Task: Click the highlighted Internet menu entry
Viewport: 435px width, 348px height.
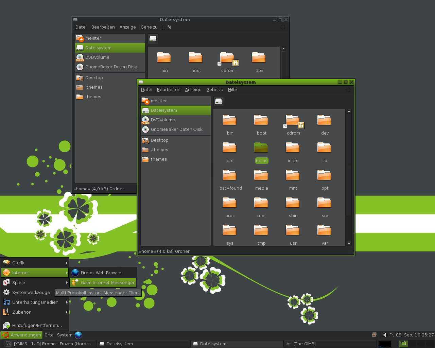Action: [x=35, y=273]
